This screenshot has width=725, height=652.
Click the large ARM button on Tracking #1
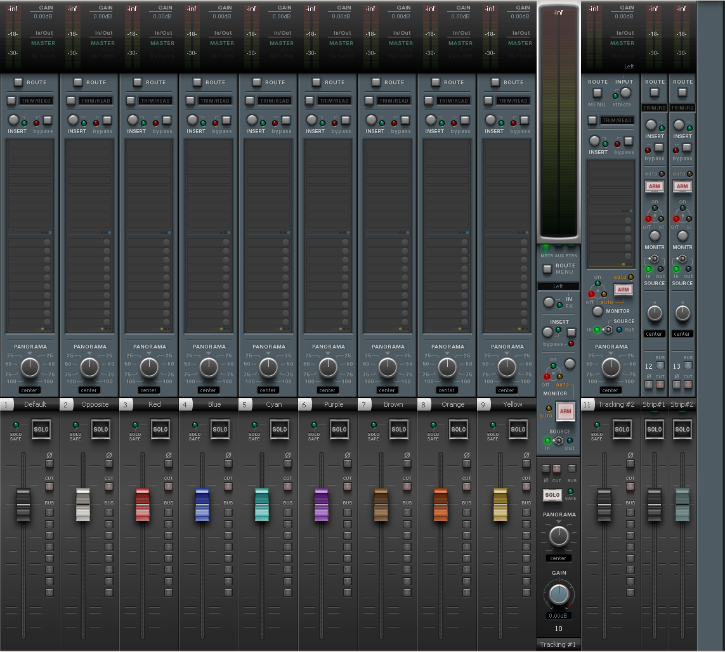pos(565,411)
